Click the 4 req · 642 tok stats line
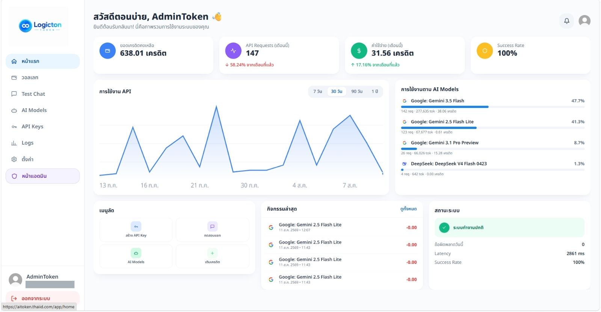The image size is (601, 312). click(422, 174)
